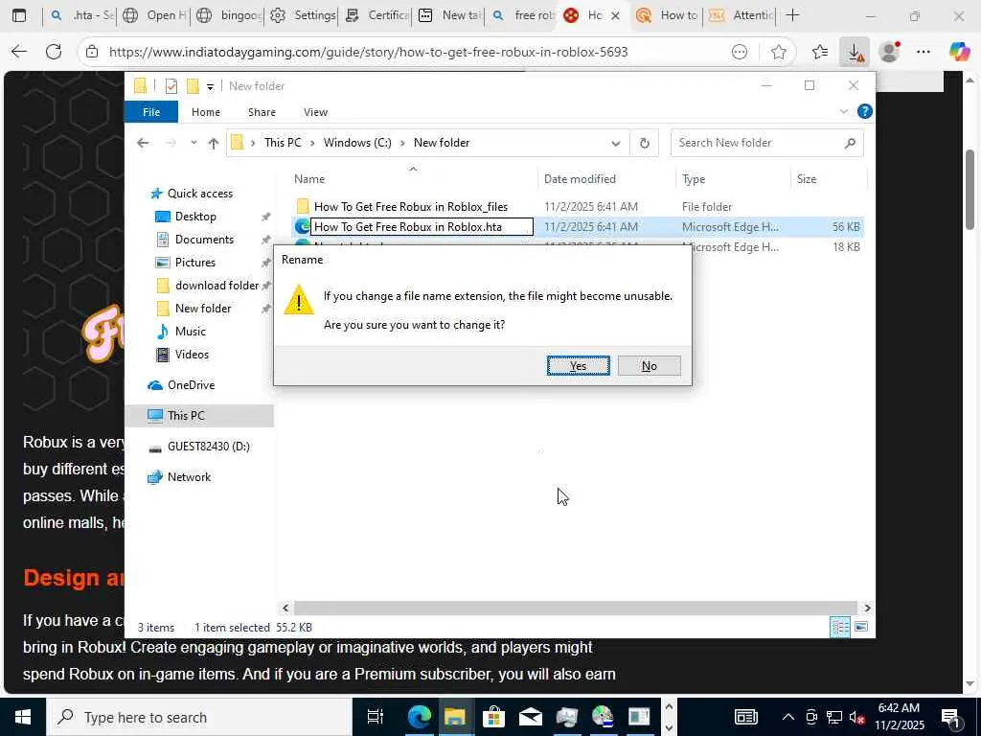Image resolution: width=981 pixels, height=736 pixels.
Task: Go back in File Explorer
Action: (x=143, y=143)
